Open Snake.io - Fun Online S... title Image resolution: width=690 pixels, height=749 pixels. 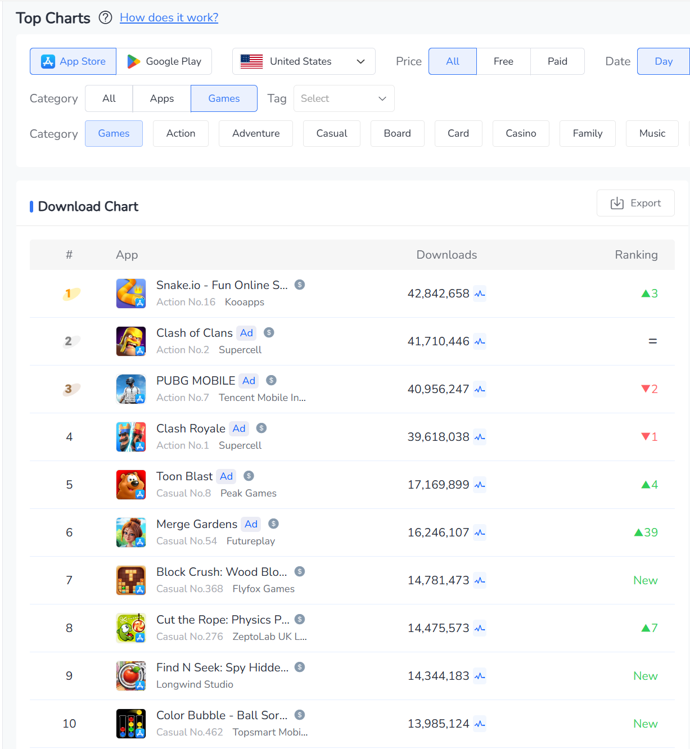pyautogui.click(x=222, y=285)
